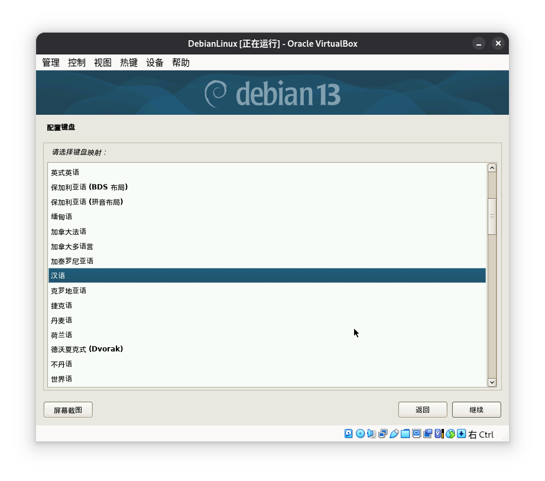The width and height of the screenshot is (545, 481).
Task: Select 克罗地亚语 keyboard layout
Action: 267,290
